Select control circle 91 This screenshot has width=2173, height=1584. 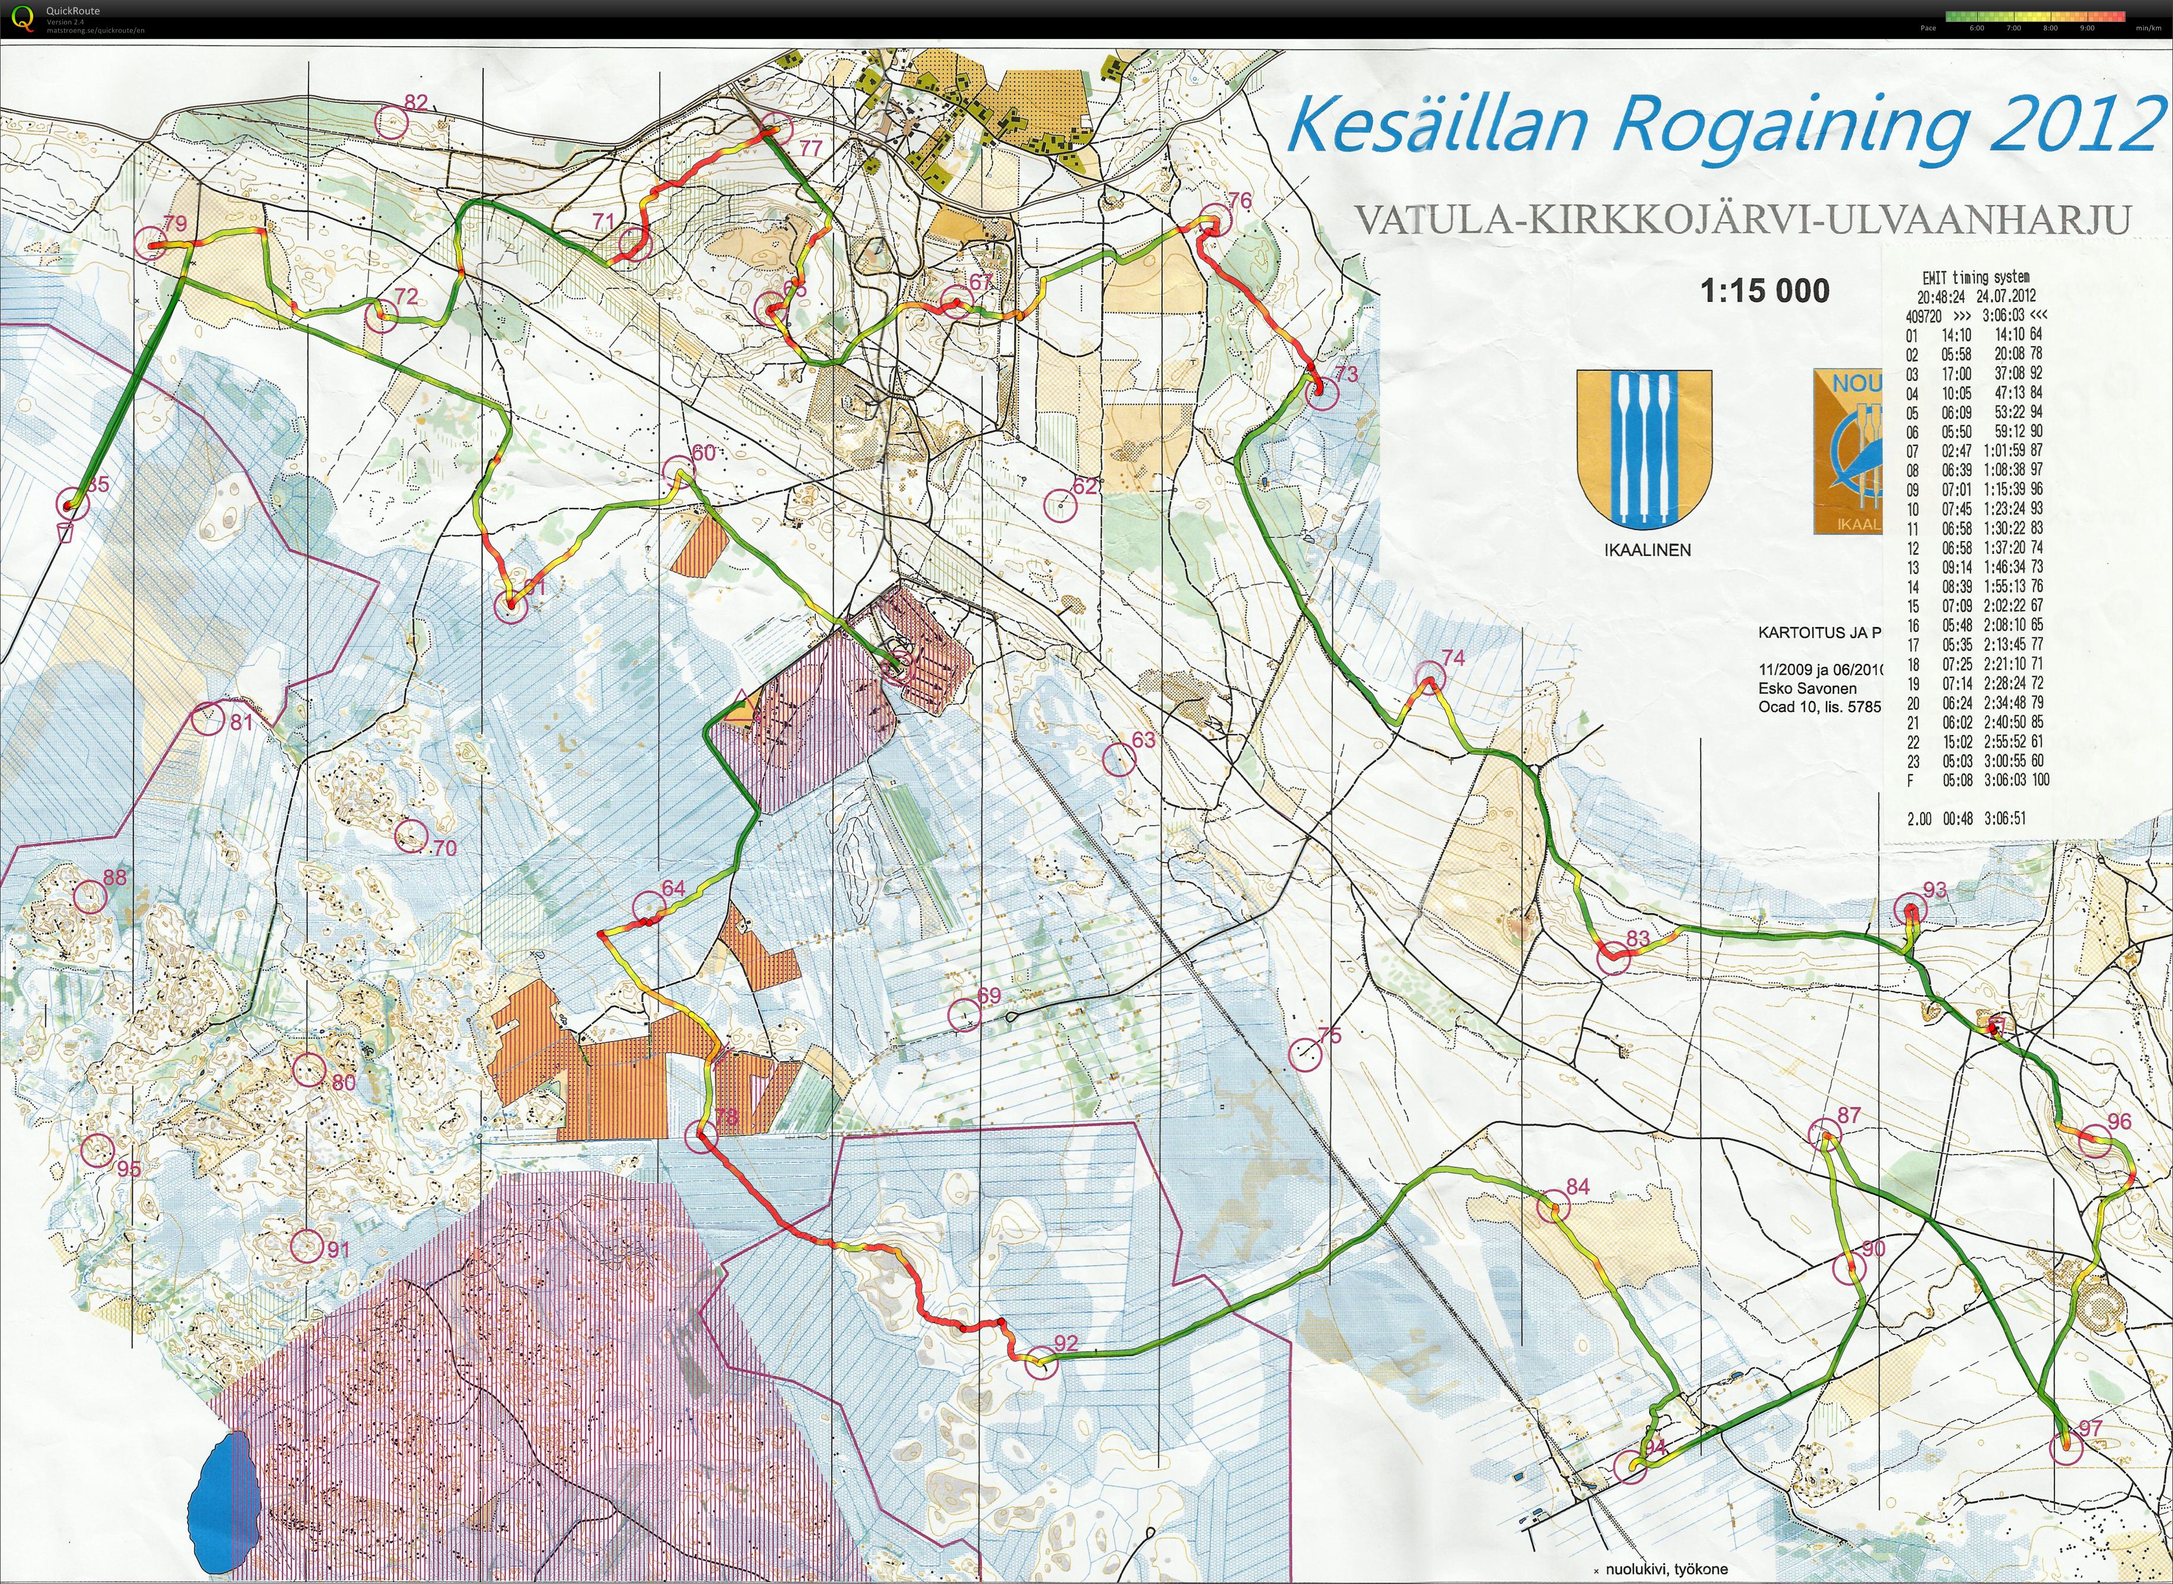click(307, 1246)
